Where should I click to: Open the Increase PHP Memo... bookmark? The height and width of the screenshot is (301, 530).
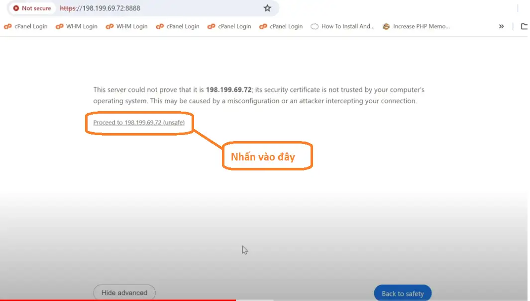(416, 26)
